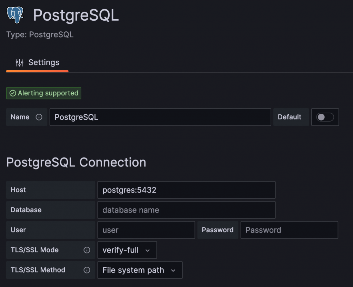Click the Password input field
The height and width of the screenshot is (287, 353).
[289, 230]
